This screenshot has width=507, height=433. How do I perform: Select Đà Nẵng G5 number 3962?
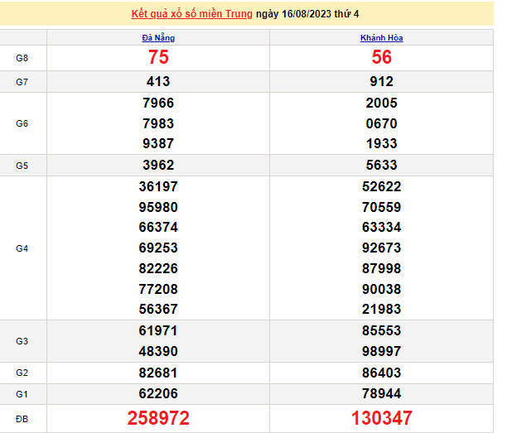(x=158, y=166)
